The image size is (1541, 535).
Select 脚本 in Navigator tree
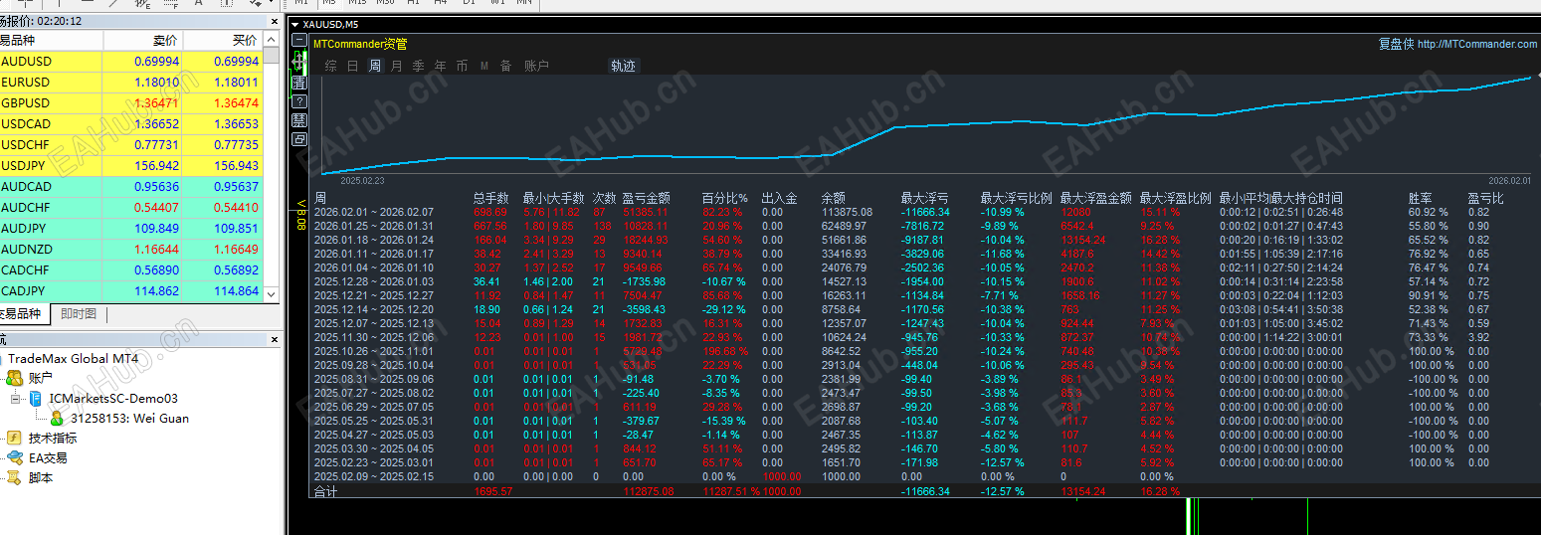[x=41, y=477]
